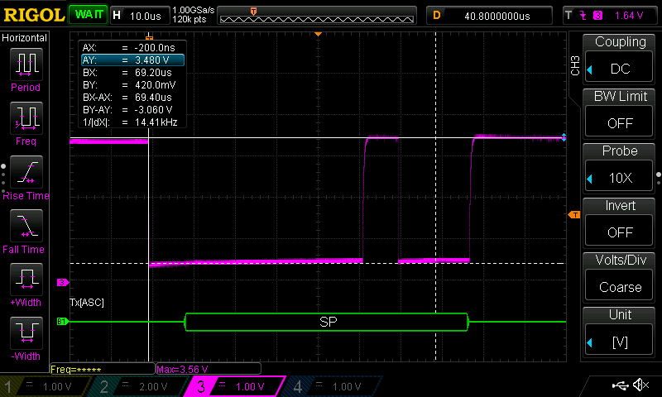Viewport: 662px width, 397px height.
Task: Click the Max=3.56 V measurement result
Action: pos(209,369)
